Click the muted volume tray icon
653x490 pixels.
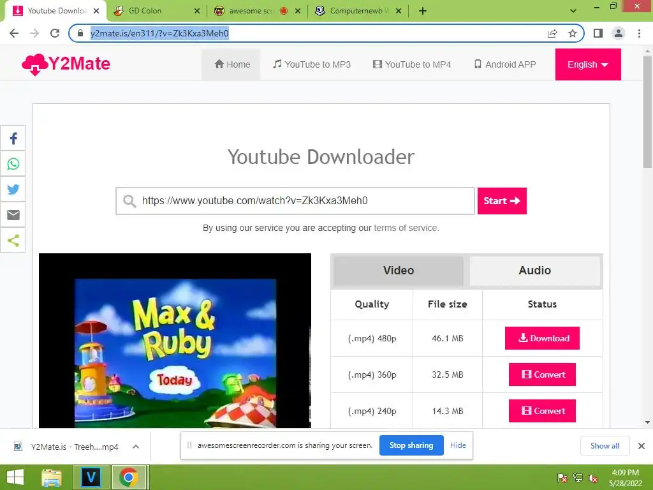592,478
